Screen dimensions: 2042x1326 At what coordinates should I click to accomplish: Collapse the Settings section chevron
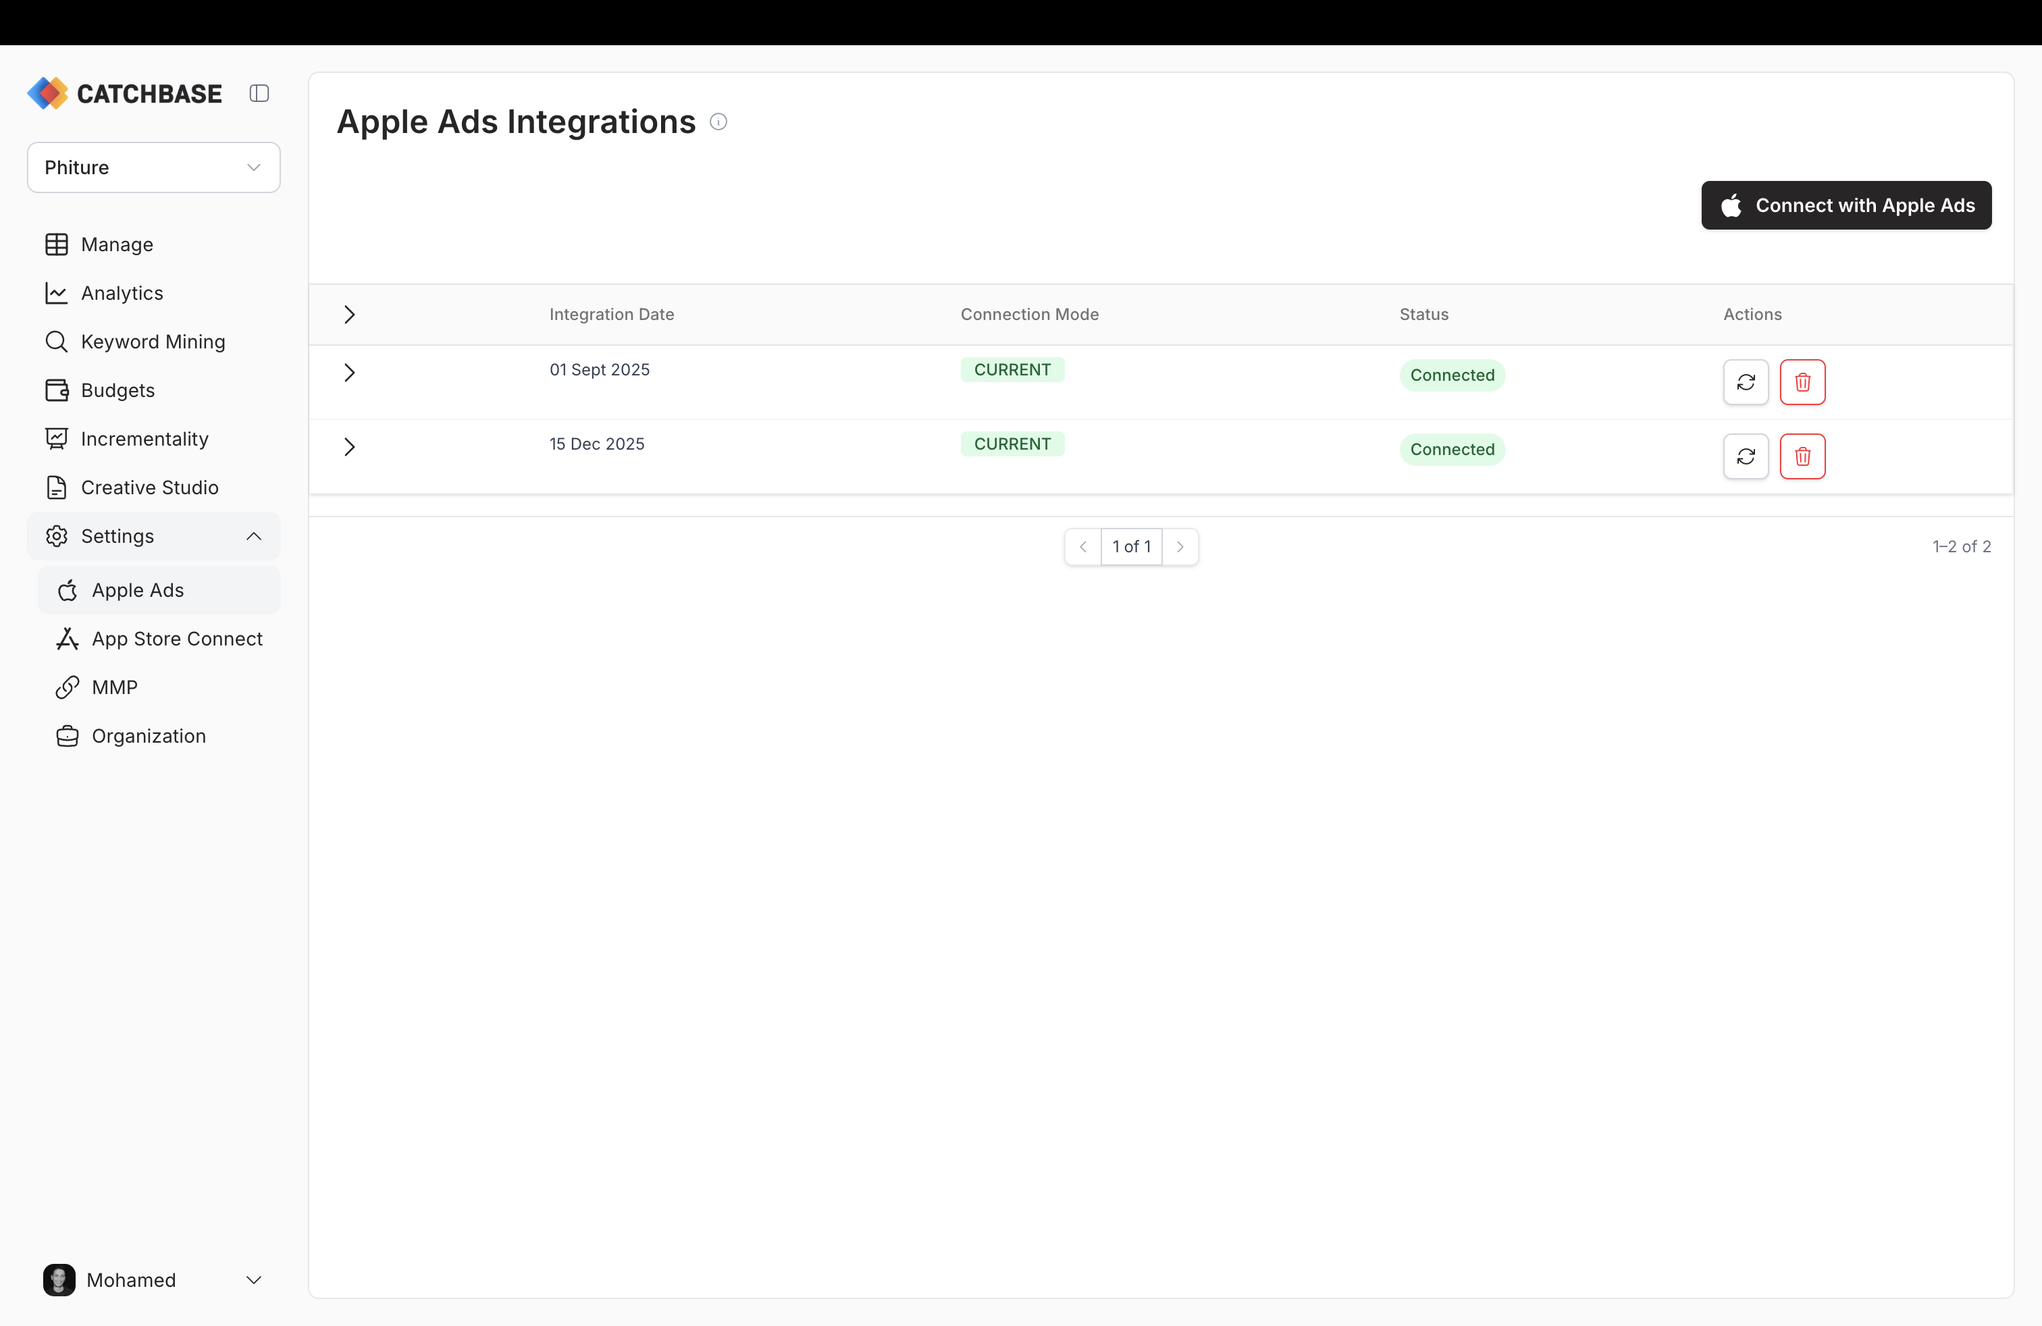[x=254, y=536]
